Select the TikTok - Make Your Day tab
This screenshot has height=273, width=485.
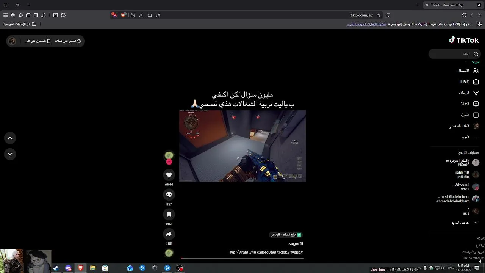pyautogui.click(x=453, y=5)
